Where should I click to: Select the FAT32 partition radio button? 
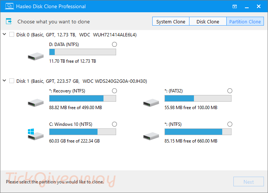tap(230, 91)
